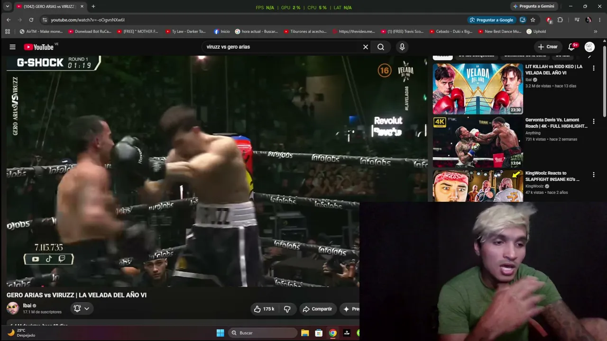Open AirTM bookmark
Viewport: 607px width, 341px height.
(x=41, y=32)
